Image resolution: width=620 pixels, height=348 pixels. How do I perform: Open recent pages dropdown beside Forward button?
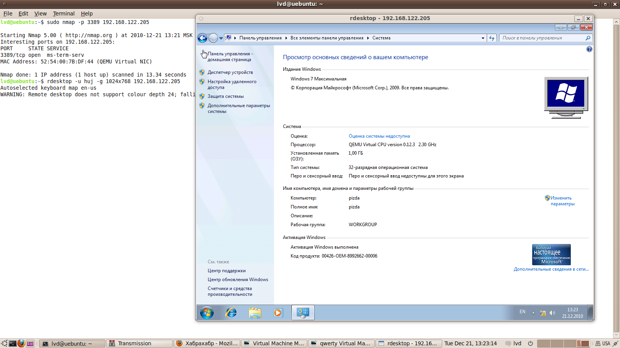pos(221,38)
